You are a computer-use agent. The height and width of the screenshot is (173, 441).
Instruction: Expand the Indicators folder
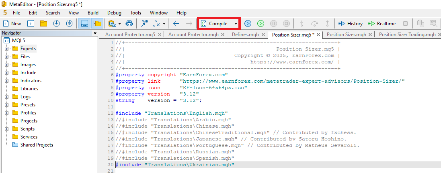tap(6, 81)
